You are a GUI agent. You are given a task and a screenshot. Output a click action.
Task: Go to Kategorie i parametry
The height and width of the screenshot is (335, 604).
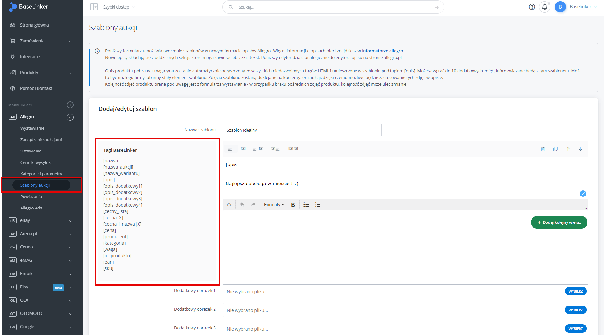click(x=41, y=174)
